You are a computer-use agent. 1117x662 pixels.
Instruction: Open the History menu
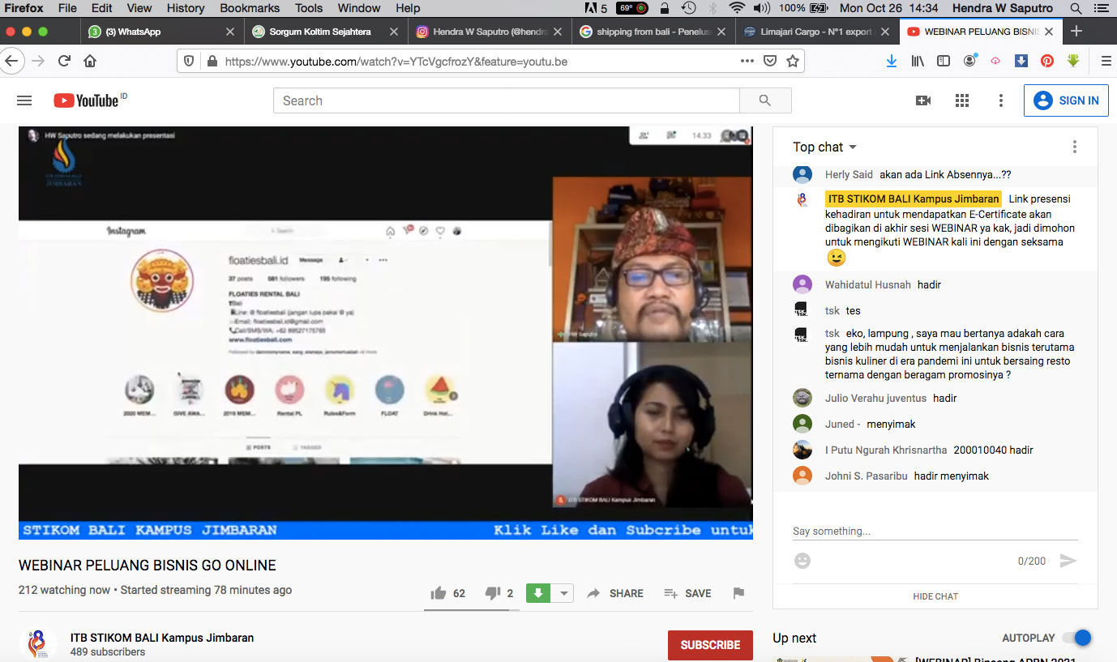coord(186,8)
